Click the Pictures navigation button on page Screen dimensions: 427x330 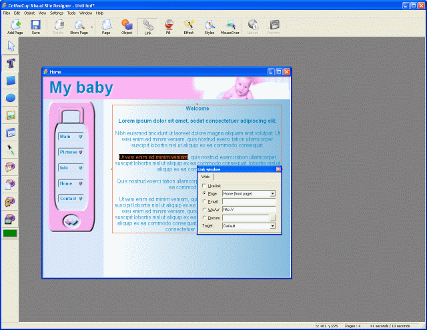[x=71, y=152]
